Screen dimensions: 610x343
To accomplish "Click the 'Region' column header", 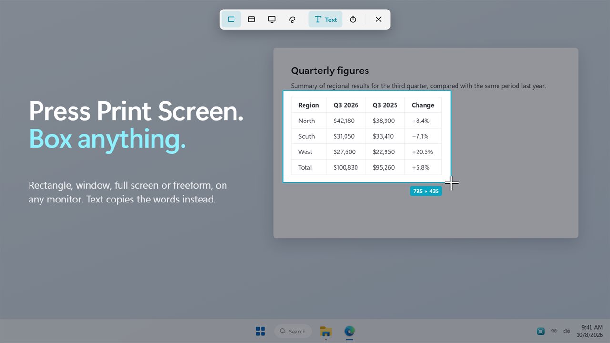I will [309, 105].
